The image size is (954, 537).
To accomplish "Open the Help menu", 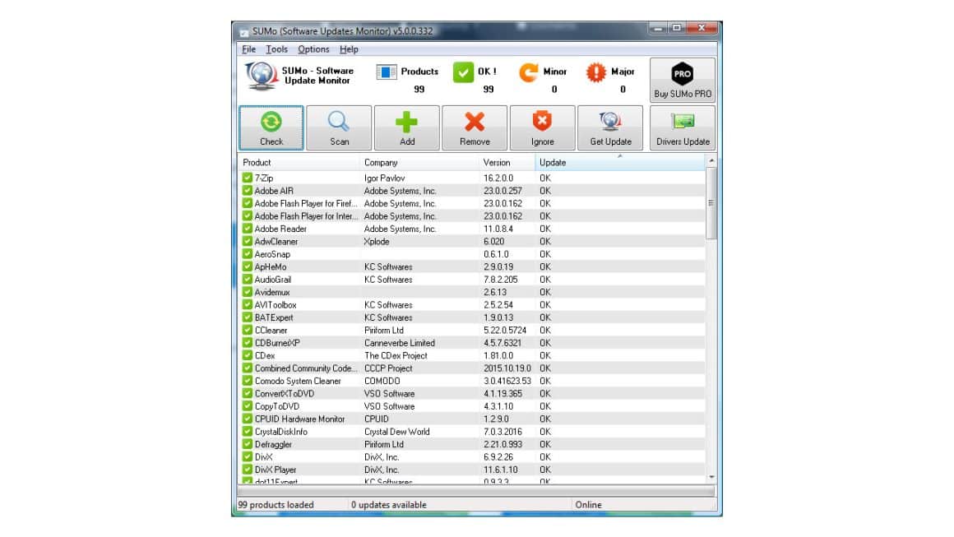I will pyautogui.click(x=349, y=49).
